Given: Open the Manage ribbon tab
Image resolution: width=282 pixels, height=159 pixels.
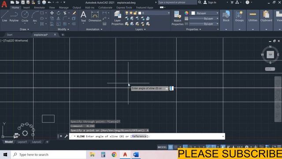Looking at the screenshot, I should [63, 8].
